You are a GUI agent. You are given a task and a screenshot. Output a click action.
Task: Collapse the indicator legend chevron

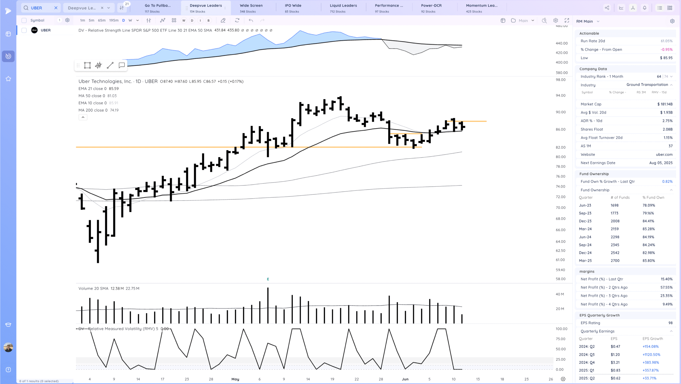pyautogui.click(x=83, y=117)
